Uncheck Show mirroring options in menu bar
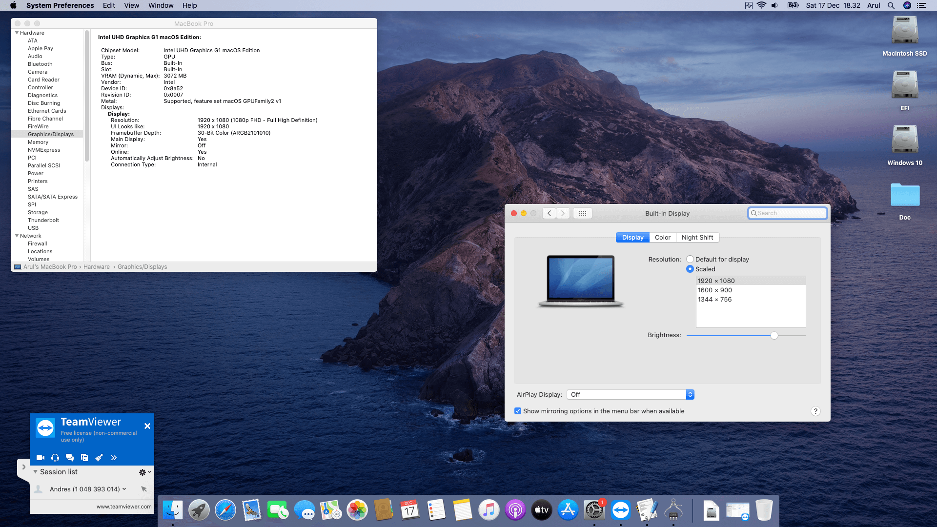The image size is (937, 527). click(x=518, y=411)
